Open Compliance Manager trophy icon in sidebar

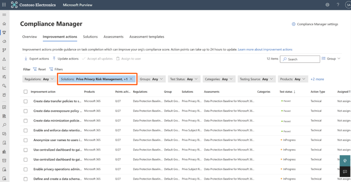click(x=4, y=32)
